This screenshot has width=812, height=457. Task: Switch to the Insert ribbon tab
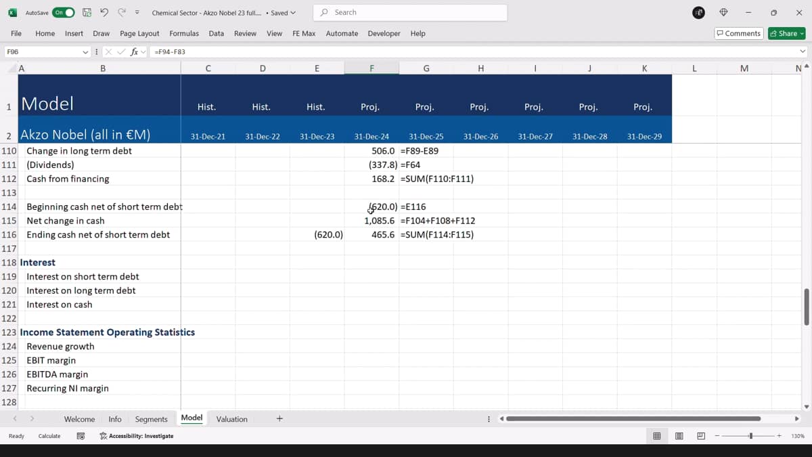(x=74, y=33)
